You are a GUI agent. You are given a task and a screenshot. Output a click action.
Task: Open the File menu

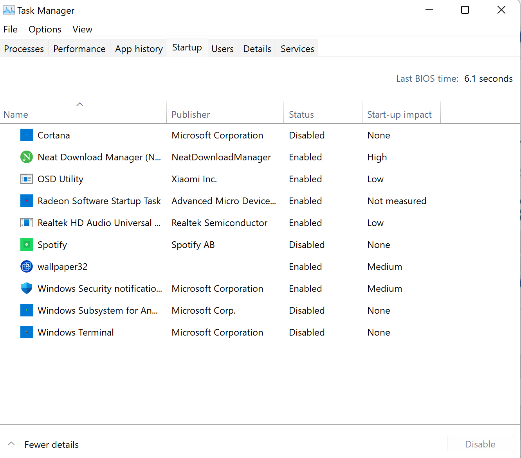pos(11,29)
